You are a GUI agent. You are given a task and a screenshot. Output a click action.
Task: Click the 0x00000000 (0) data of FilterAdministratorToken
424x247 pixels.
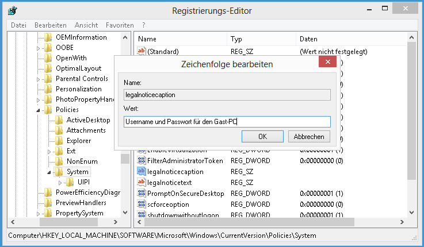(321, 161)
